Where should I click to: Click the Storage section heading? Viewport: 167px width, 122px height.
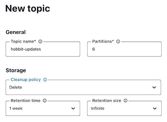(16, 71)
